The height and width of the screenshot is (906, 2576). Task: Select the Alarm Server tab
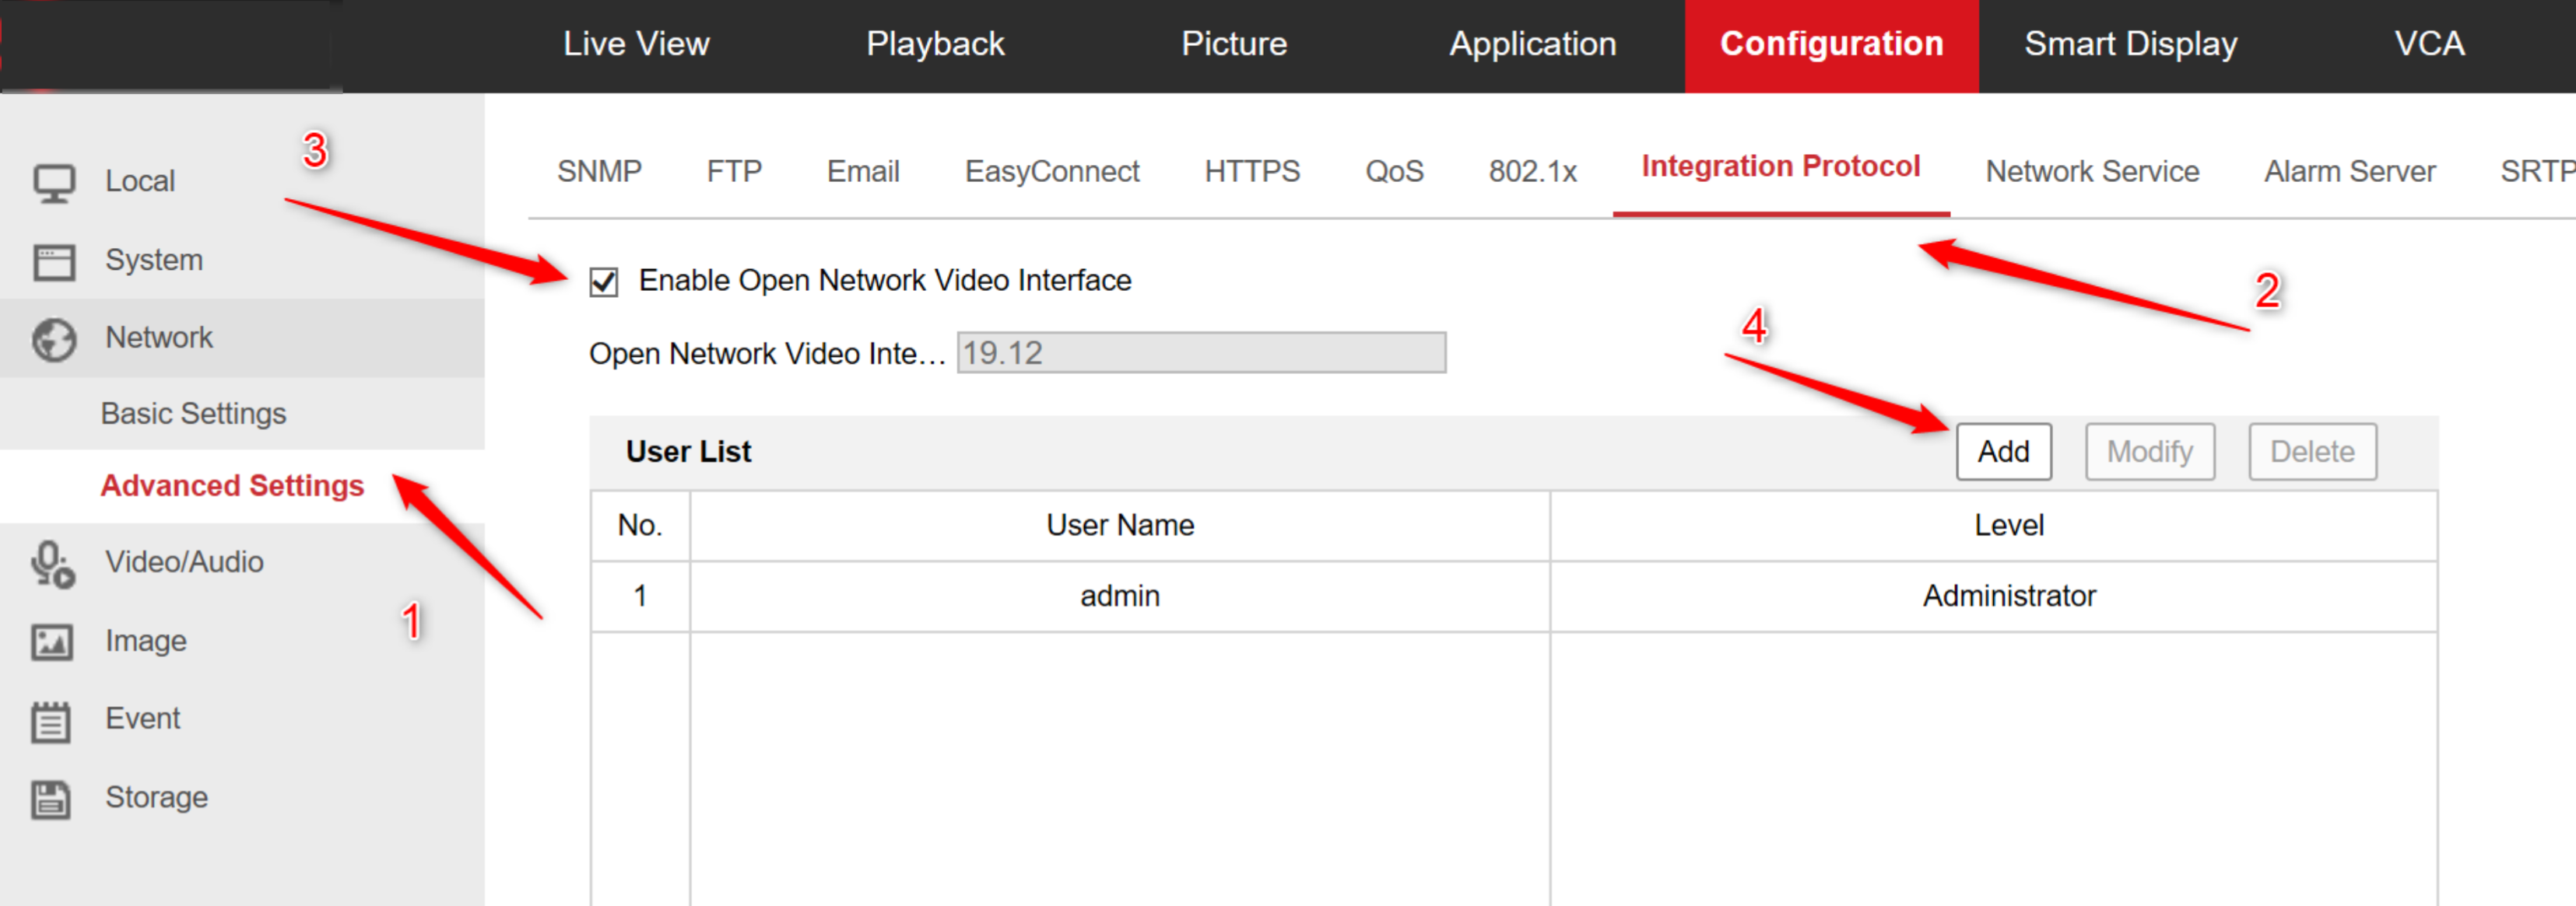tap(2349, 171)
